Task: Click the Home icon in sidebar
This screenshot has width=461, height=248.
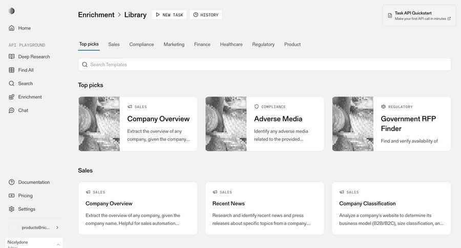Action: (12, 28)
